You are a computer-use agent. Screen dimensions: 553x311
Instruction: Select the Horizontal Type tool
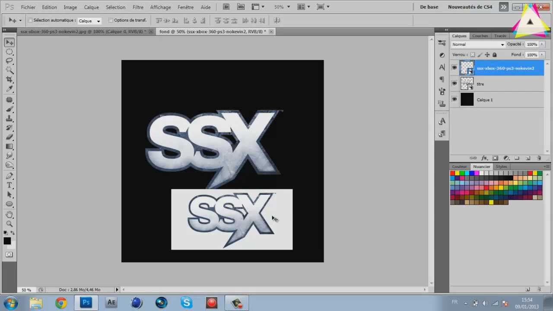pos(10,185)
